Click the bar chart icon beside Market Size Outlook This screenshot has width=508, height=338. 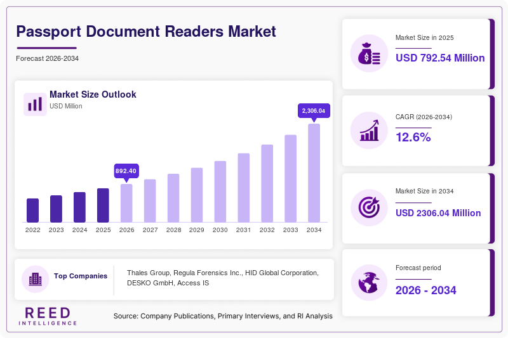pyautogui.click(x=35, y=104)
